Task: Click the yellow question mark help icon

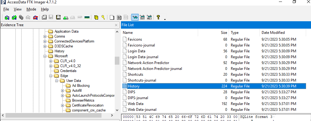Action: 158,17
